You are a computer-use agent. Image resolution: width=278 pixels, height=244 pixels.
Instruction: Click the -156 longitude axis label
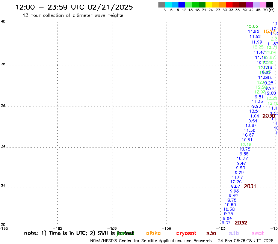[x=166, y=229]
